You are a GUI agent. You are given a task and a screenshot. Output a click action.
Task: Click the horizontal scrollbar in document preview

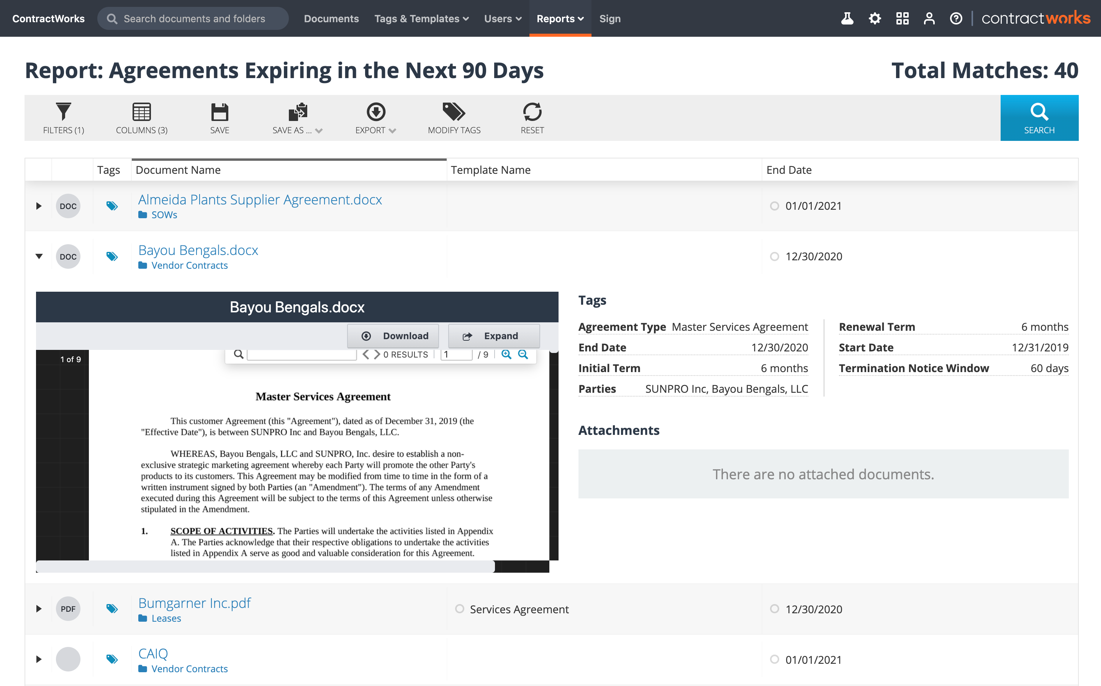point(265,566)
